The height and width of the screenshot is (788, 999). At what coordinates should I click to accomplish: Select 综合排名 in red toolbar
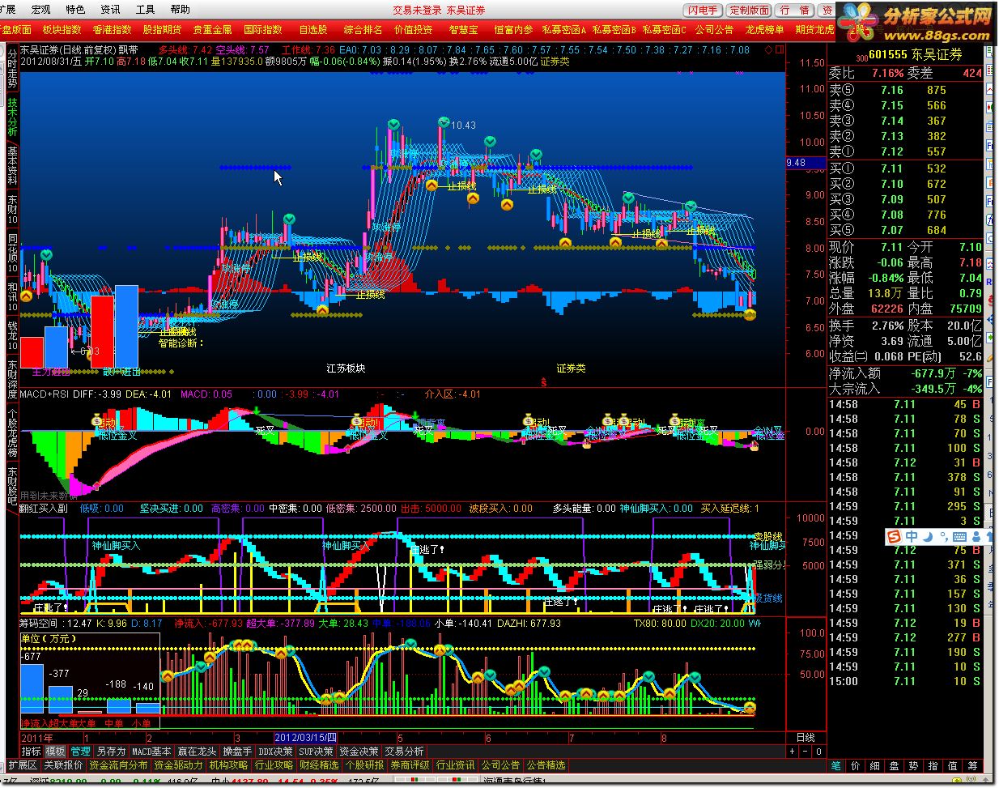point(363,29)
